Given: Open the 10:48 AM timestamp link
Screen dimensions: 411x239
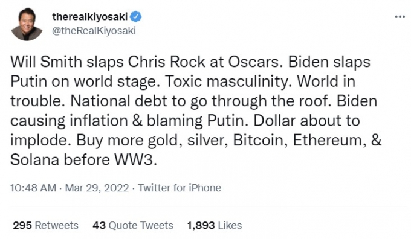Looking at the screenshot, I should click(x=33, y=188).
